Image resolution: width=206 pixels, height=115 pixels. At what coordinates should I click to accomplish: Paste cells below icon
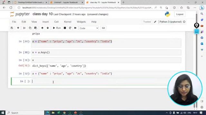click(36, 28)
